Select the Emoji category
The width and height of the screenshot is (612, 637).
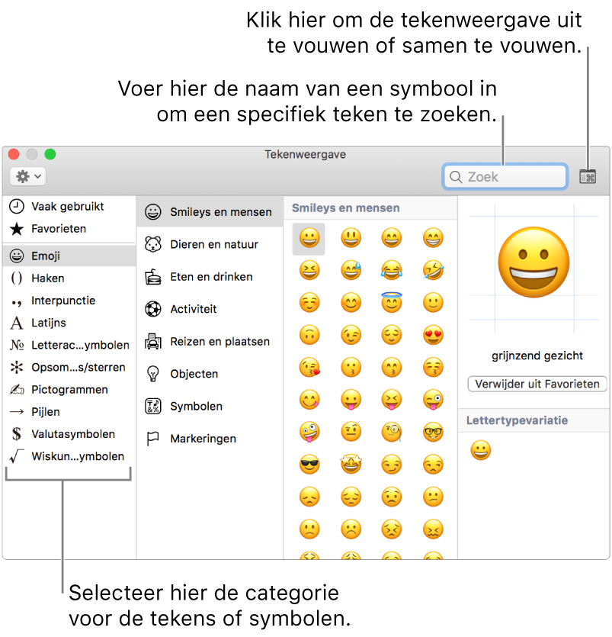[x=69, y=256]
